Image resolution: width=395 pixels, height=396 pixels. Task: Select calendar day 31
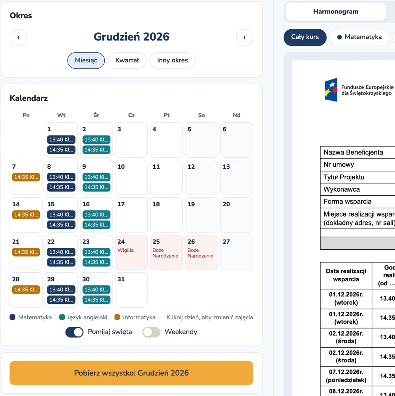[131, 290]
